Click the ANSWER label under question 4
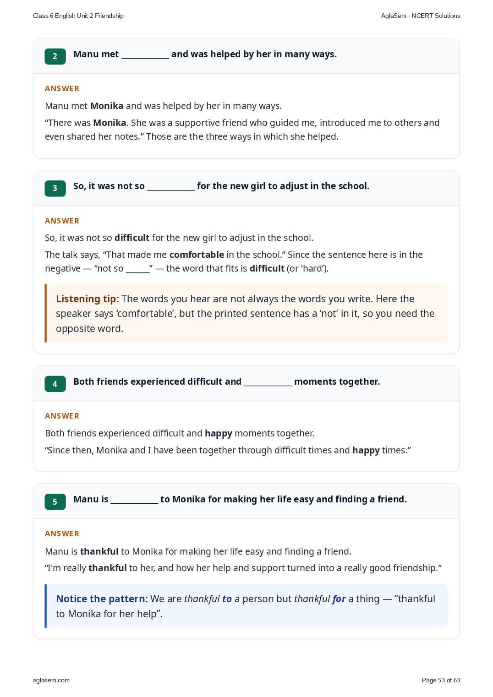493x697 pixels. pyautogui.click(x=62, y=416)
